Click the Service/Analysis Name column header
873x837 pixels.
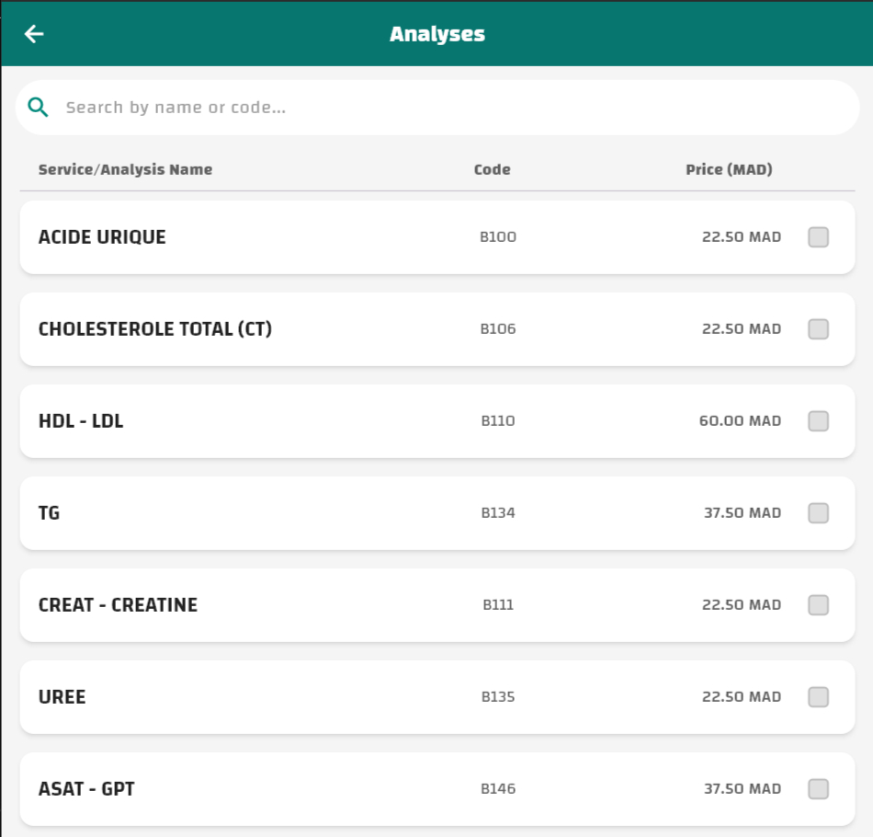pos(125,169)
